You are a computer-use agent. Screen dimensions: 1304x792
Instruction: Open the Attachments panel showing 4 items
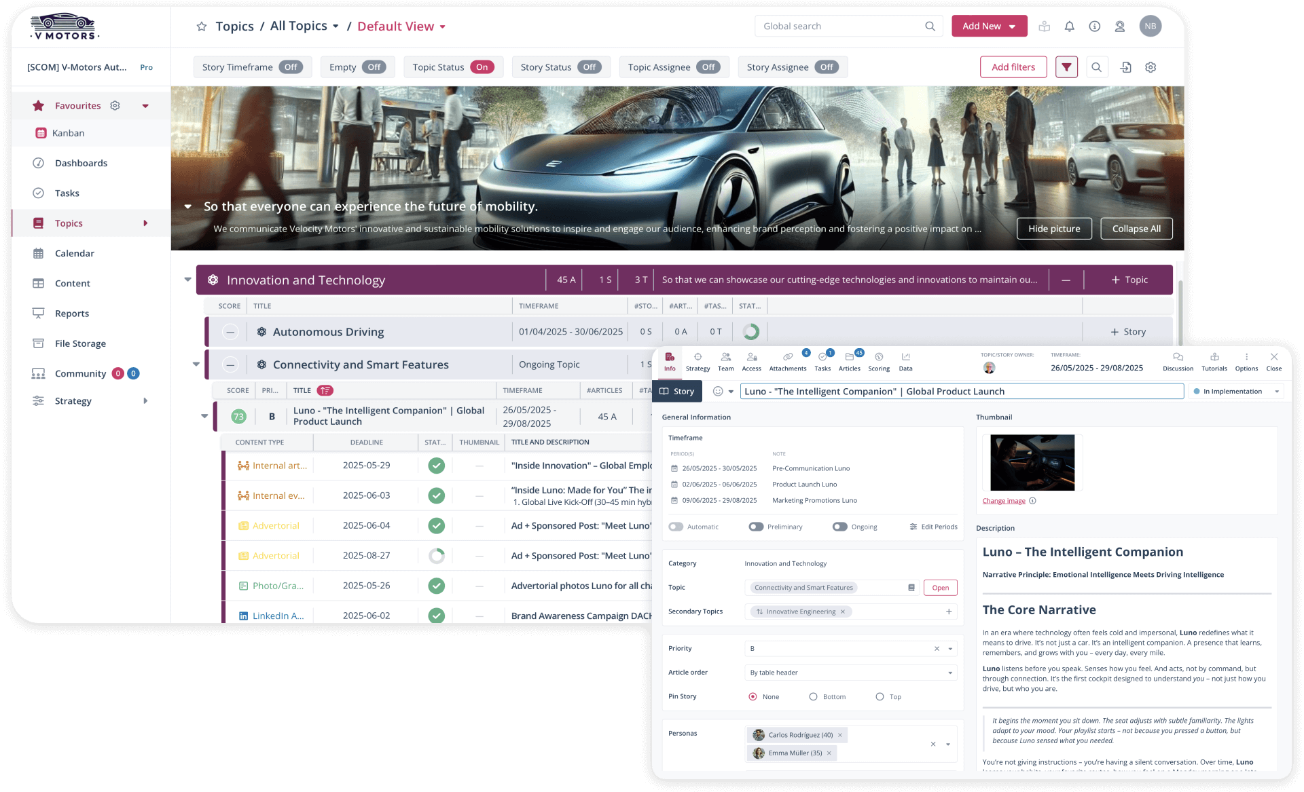[x=788, y=361]
